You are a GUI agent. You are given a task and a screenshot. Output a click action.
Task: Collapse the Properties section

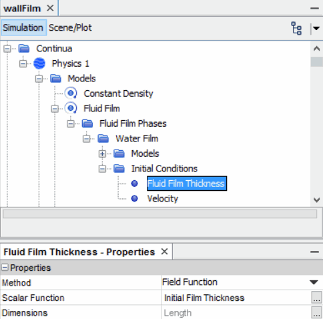(5, 268)
